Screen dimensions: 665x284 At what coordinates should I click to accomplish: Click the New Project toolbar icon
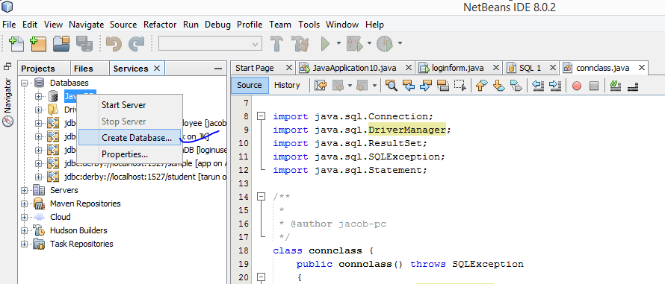pos(38,43)
